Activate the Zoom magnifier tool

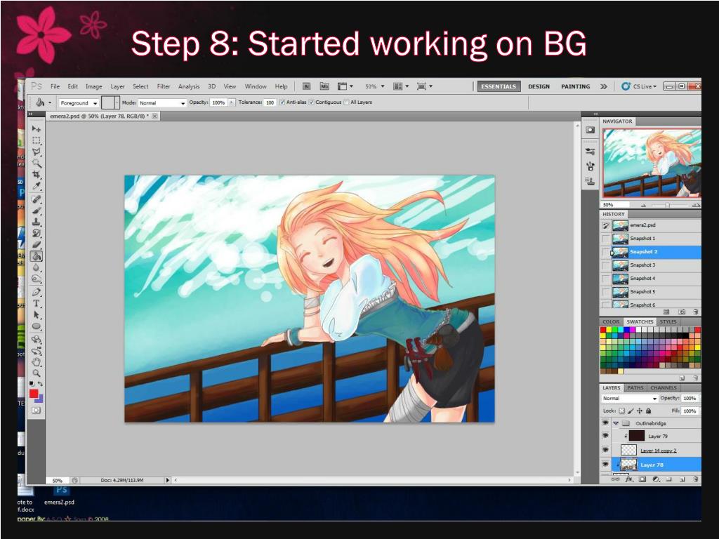(x=37, y=373)
